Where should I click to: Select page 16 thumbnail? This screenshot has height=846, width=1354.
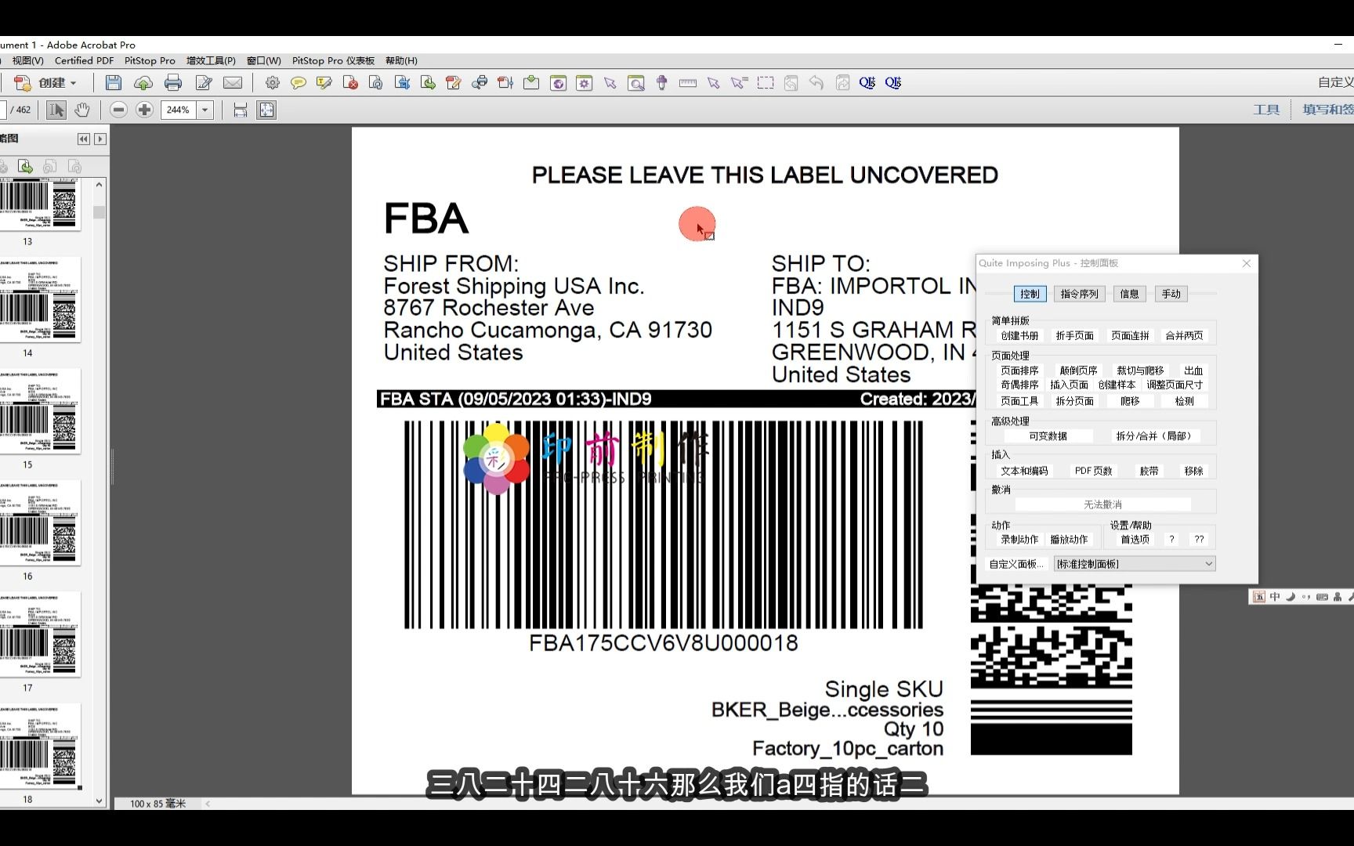[x=39, y=523]
